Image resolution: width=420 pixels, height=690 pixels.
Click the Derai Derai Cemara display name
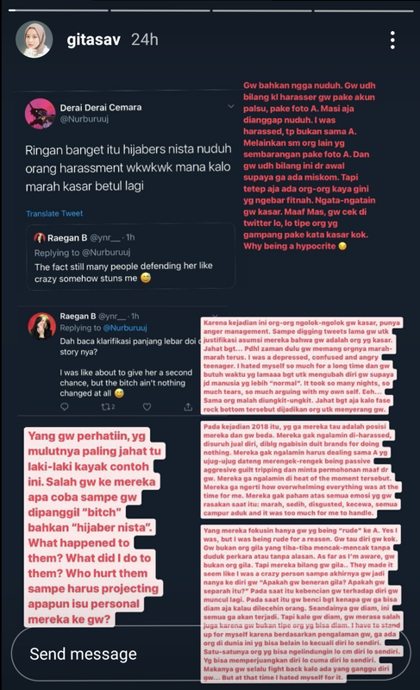click(x=101, y=107)
